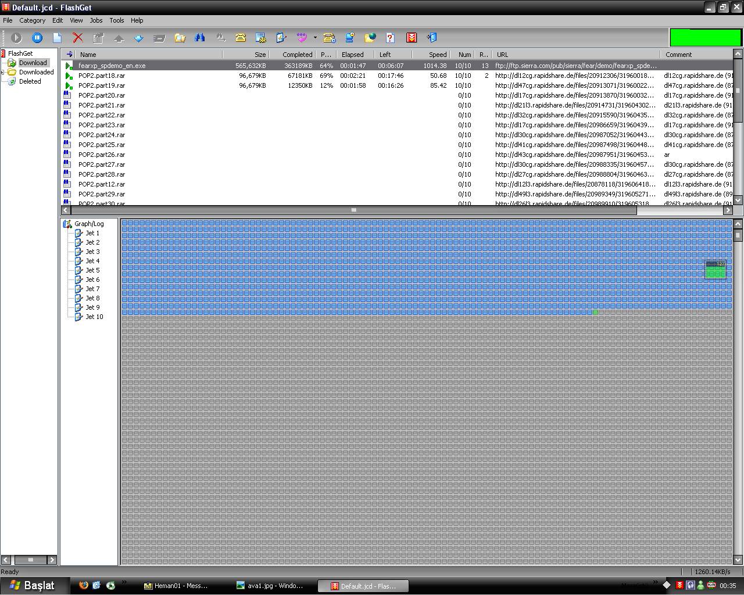Screen dimensions: 744x595
Task: Click the scheduled dial-up phone icon
Action: 329,38
